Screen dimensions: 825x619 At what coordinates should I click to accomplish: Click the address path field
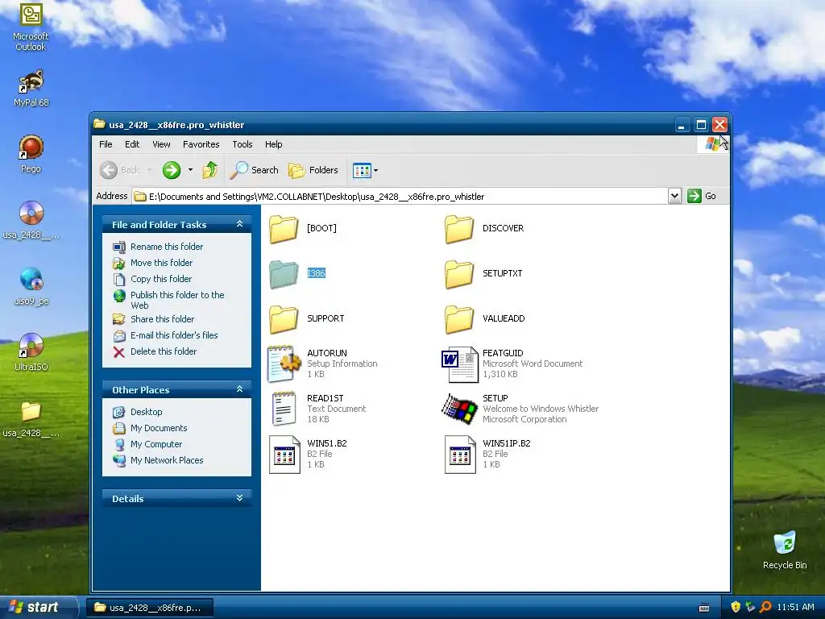click(x=400, y=197)
